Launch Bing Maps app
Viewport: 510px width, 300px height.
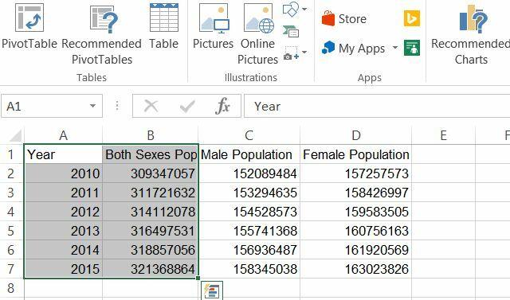coord(412,18)
